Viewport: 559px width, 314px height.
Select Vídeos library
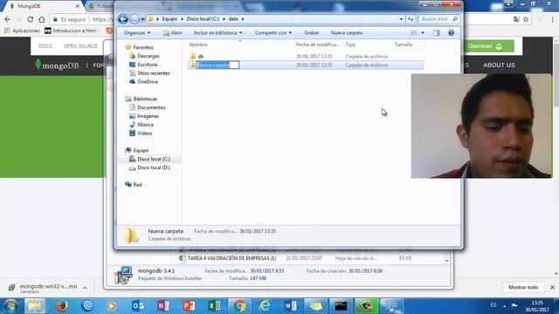141,133
